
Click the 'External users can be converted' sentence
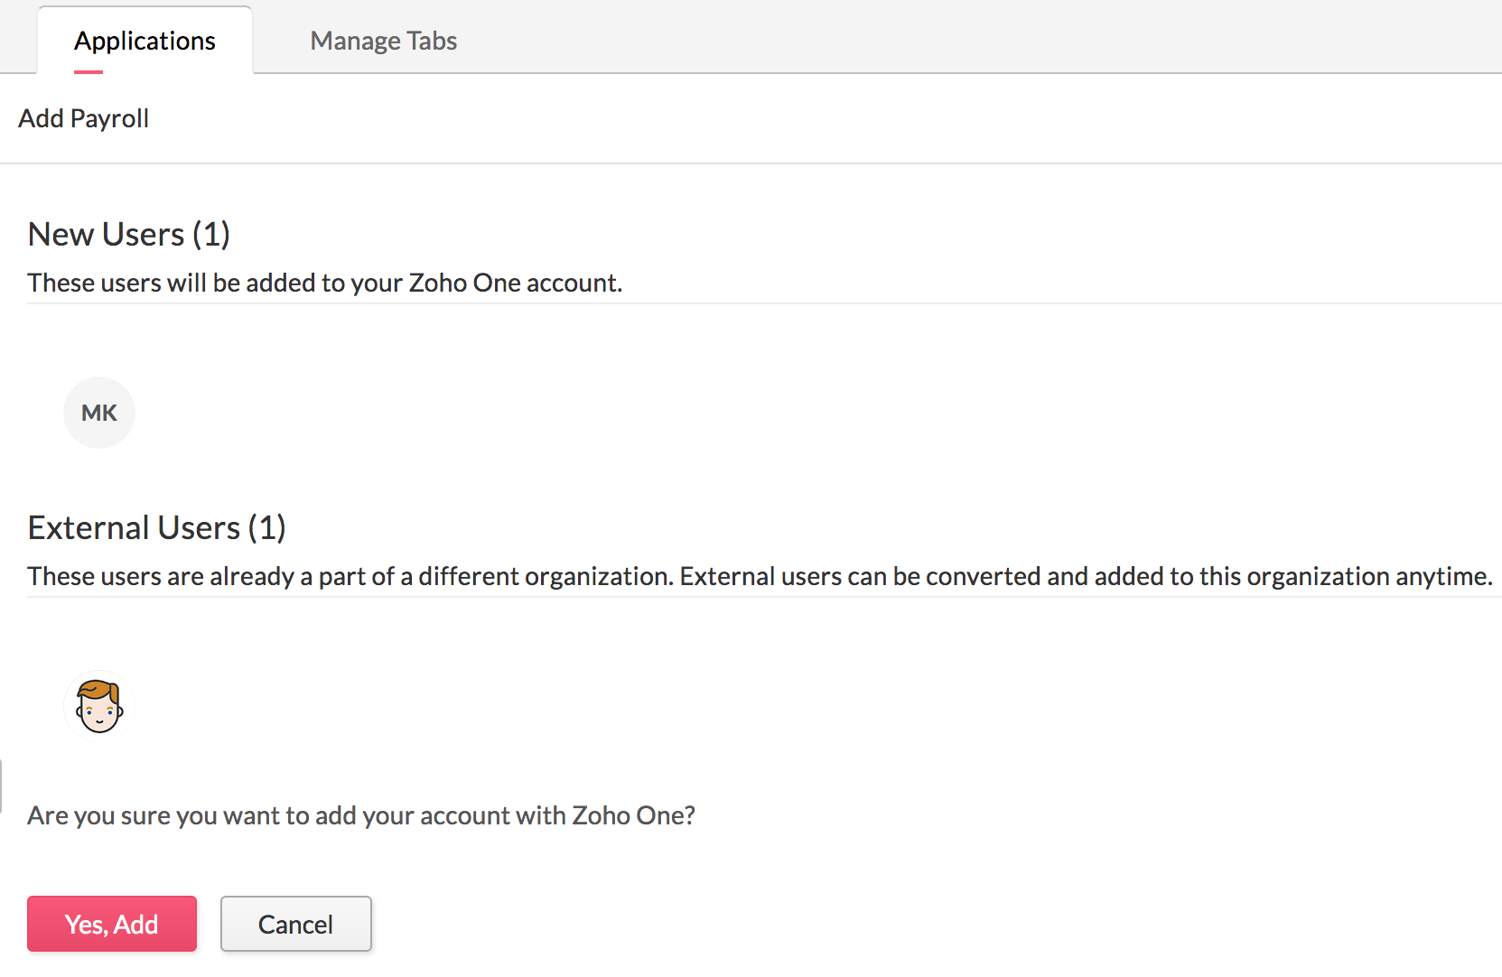click(903, 576)
